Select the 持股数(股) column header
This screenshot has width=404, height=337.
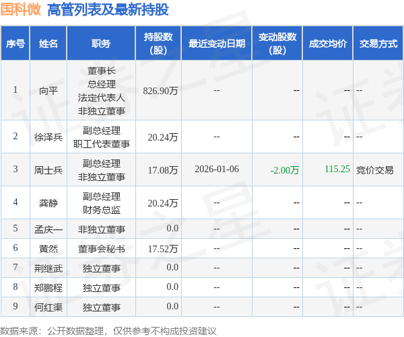click(158, 43)
